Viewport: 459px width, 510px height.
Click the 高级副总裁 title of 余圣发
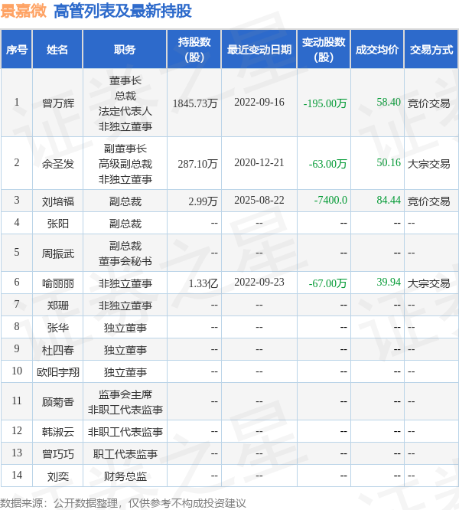(125, 164)
